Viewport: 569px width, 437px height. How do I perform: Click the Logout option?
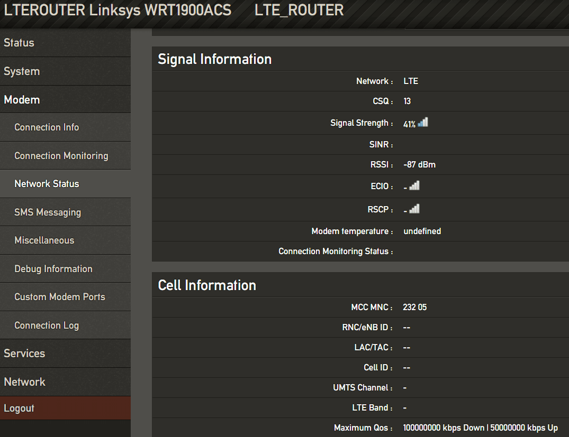tap(19, 408)
